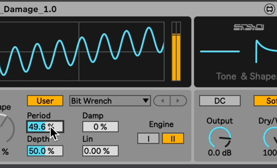Click the previous preset arrow button
Viewport: 277px width, 168px height.
pyautogui.click(x=162, y=101)
